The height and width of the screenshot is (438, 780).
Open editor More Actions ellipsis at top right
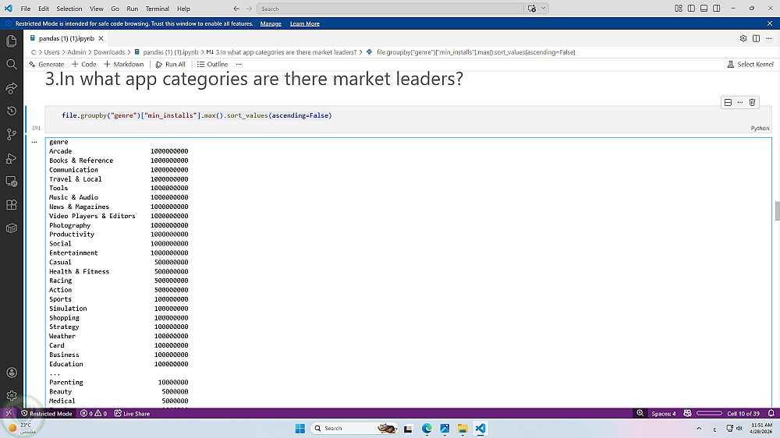click(x=769, y=38)
